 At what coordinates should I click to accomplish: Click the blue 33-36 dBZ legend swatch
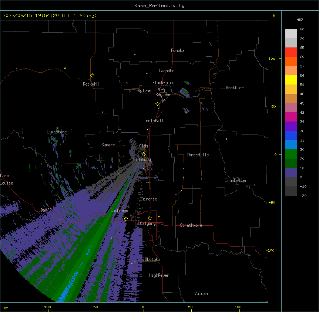(291, 135)
